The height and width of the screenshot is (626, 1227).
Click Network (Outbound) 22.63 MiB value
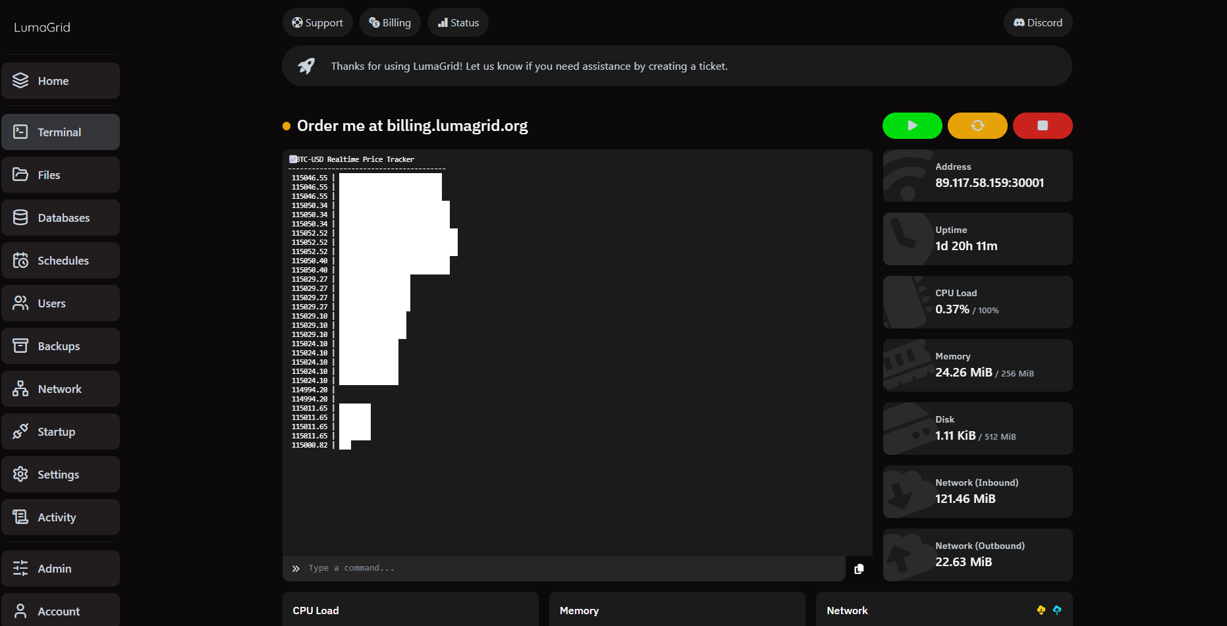point(964,562)
